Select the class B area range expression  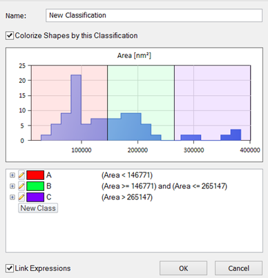coord(164,186)
